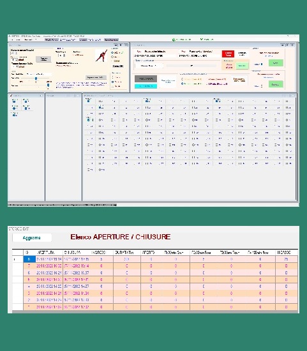Click the Aggiorna button
The image size is (307, 351).
[x=32, y=238]
